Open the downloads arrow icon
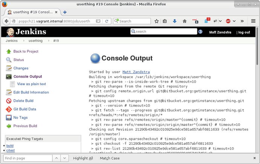260x164 pixels. pyautogui.click(x=174, y=21)
